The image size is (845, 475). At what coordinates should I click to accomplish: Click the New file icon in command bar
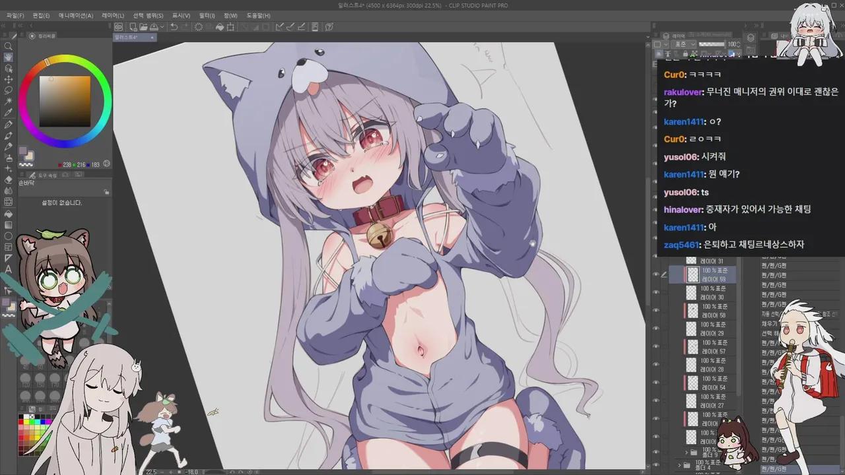coord(133,27)
